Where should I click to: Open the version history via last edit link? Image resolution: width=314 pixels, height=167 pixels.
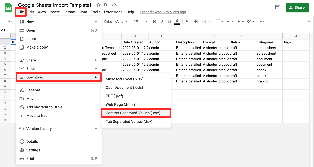point(163,12)
